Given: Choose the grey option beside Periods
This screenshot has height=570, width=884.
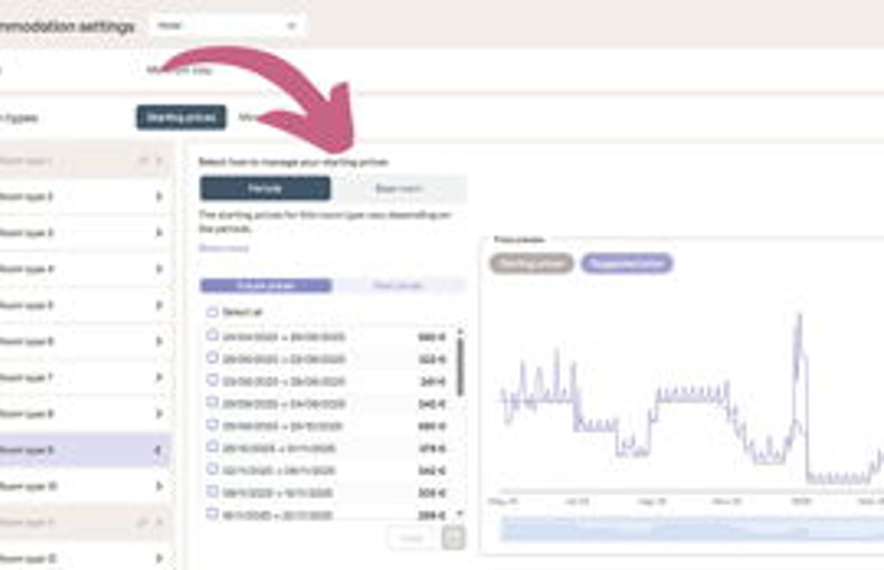Looking at the screenshot, I should click(399, 188).
